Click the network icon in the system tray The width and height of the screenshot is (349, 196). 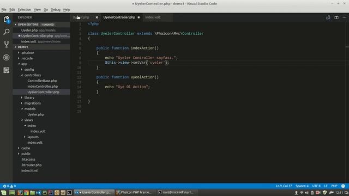(302, 193)
